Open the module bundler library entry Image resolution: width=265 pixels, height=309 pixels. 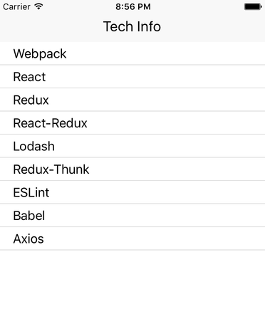(132, 53)
